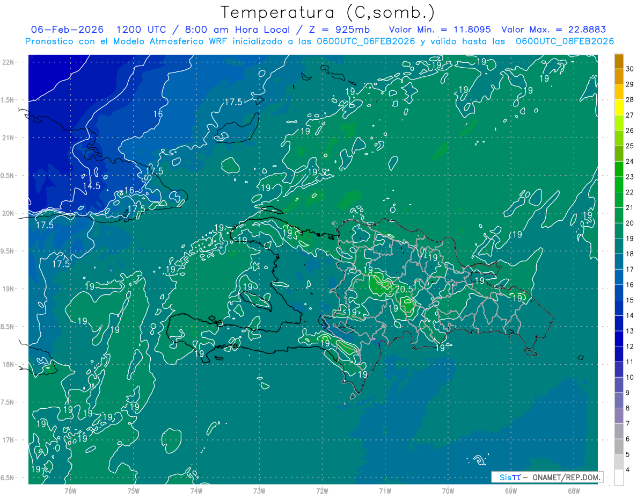
Task: Click the legend value "23"
Action: point(630,177)
